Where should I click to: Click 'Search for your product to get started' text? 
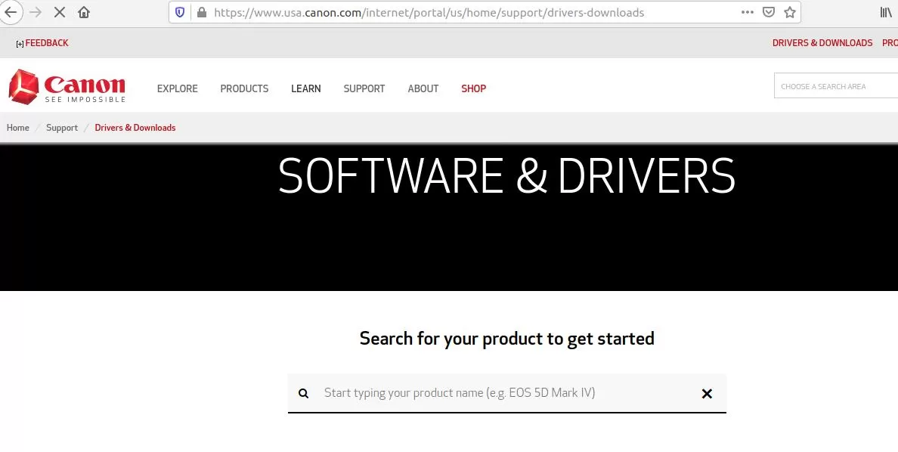[x=507, y=339]
